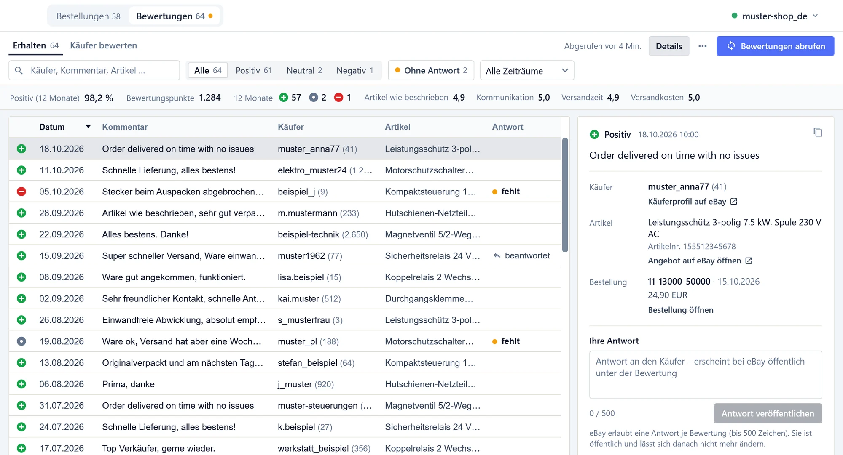Select the 'Top Verkäufer, gerne wieder.' row
843x455 pixels.
(285, 448)
